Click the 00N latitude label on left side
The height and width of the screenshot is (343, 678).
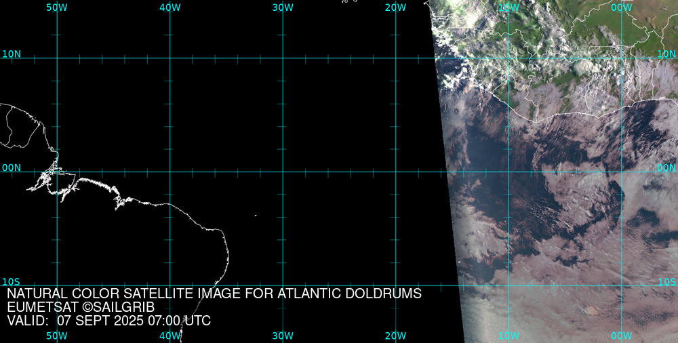pyautogui.click(x=12, y=168)
